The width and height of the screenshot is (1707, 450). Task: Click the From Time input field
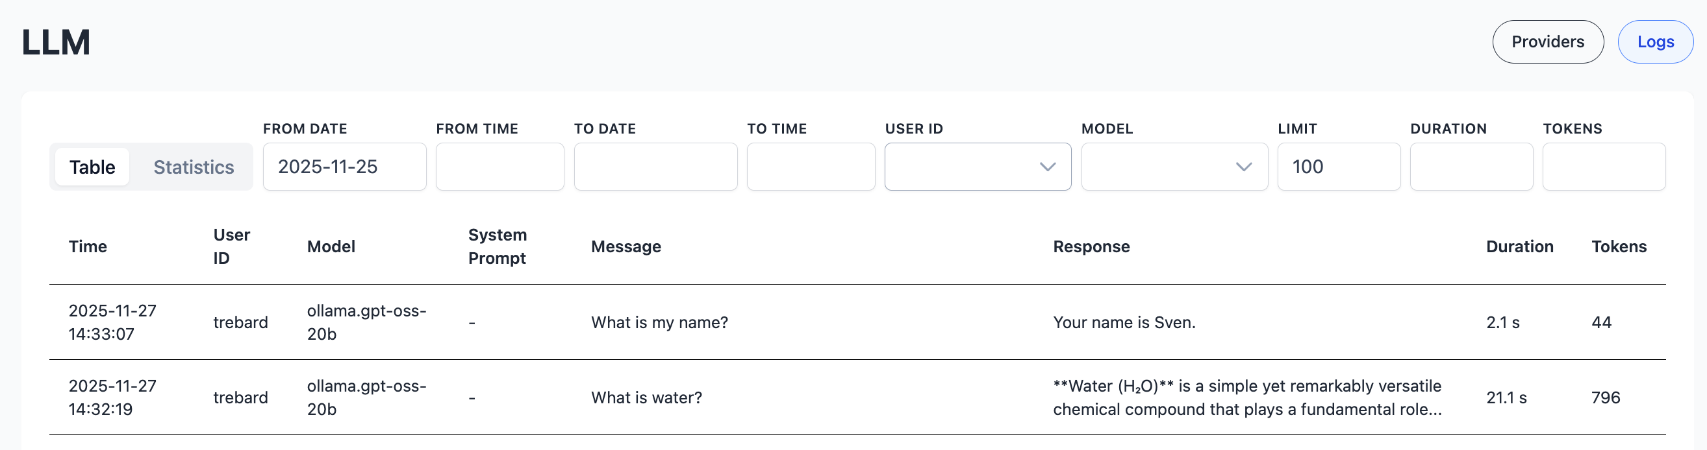pos(499,167)
